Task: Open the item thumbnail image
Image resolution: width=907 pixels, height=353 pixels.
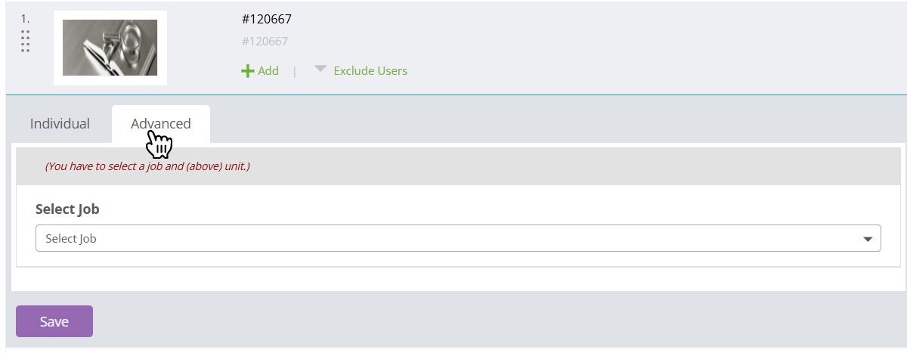Action: (110, 48)
